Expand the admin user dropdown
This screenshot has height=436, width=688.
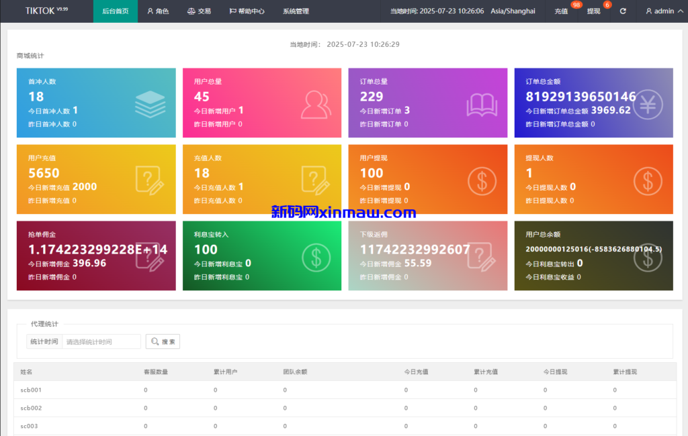(659, 11)
